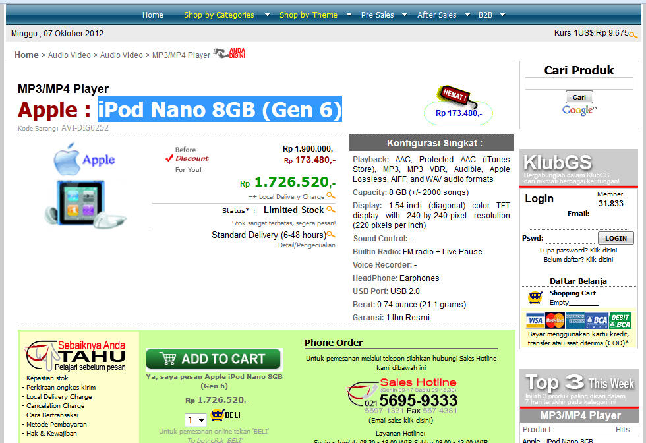Click the MasterCard icon
Viewport: 646px width, 443px height.
(555, 320)
